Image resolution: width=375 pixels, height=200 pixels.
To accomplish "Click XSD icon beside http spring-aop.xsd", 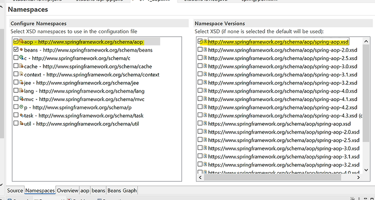I will tap(205, 41).
